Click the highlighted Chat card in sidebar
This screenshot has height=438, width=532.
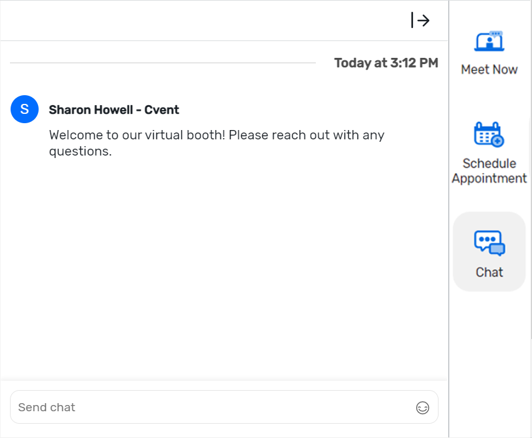[489, 251]
